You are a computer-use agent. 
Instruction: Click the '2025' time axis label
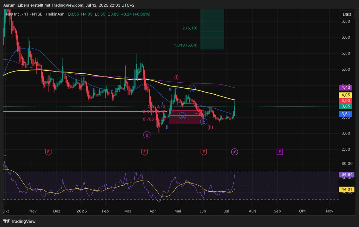coord(81,211)
